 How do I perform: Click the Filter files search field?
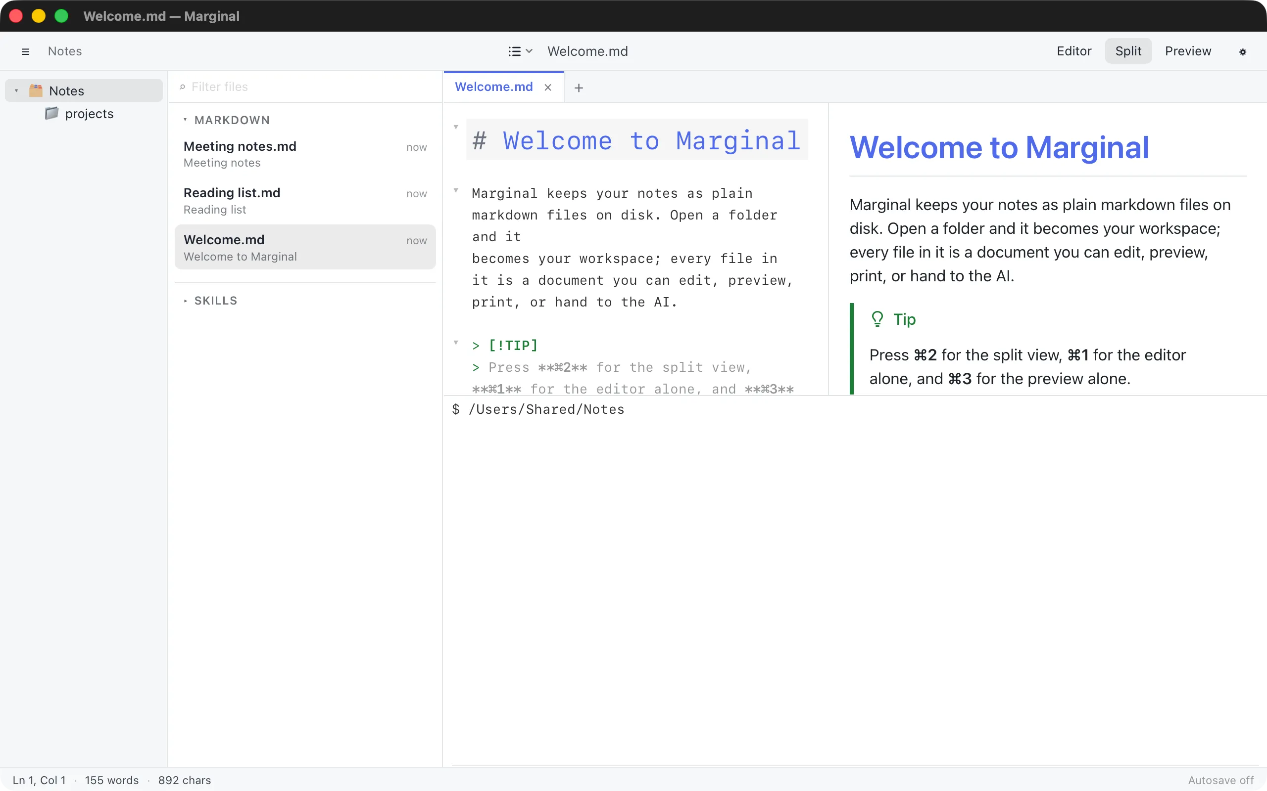click(305, 87)
